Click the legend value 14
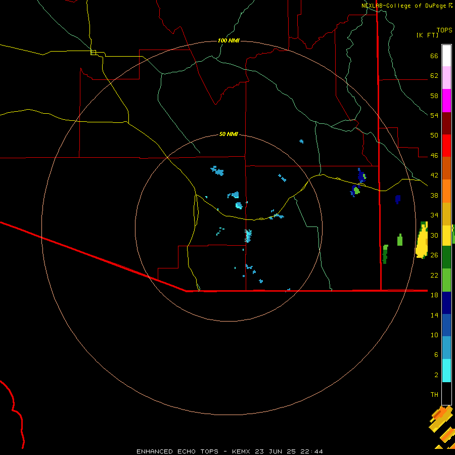The image size is (455, 455). 434,315
